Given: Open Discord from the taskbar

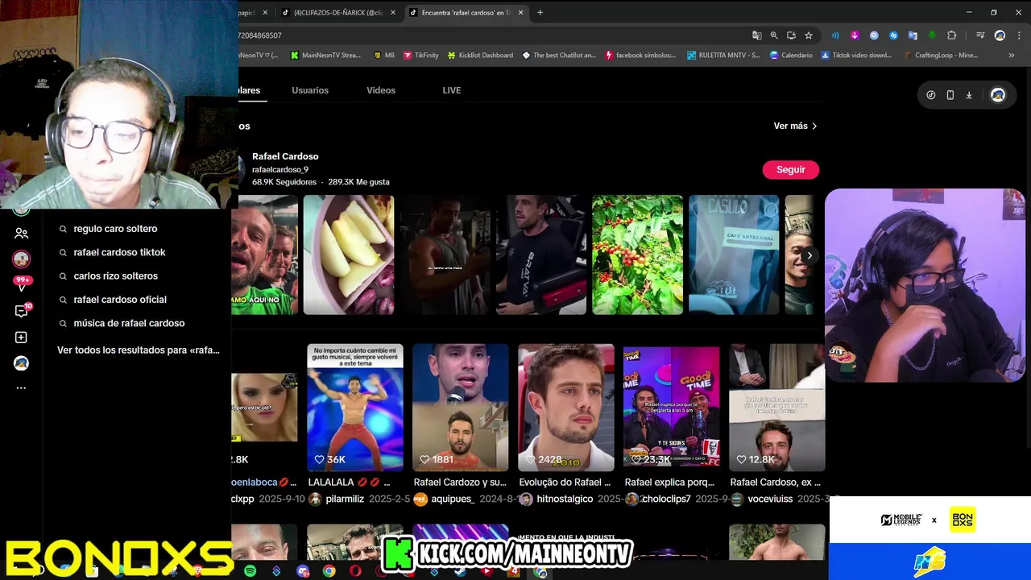Looking at the screenshot, I should click(303, 571).
